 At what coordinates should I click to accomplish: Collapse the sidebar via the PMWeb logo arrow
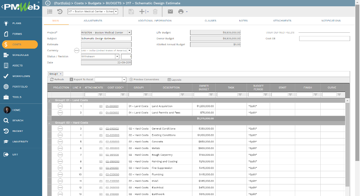[2, 7]
